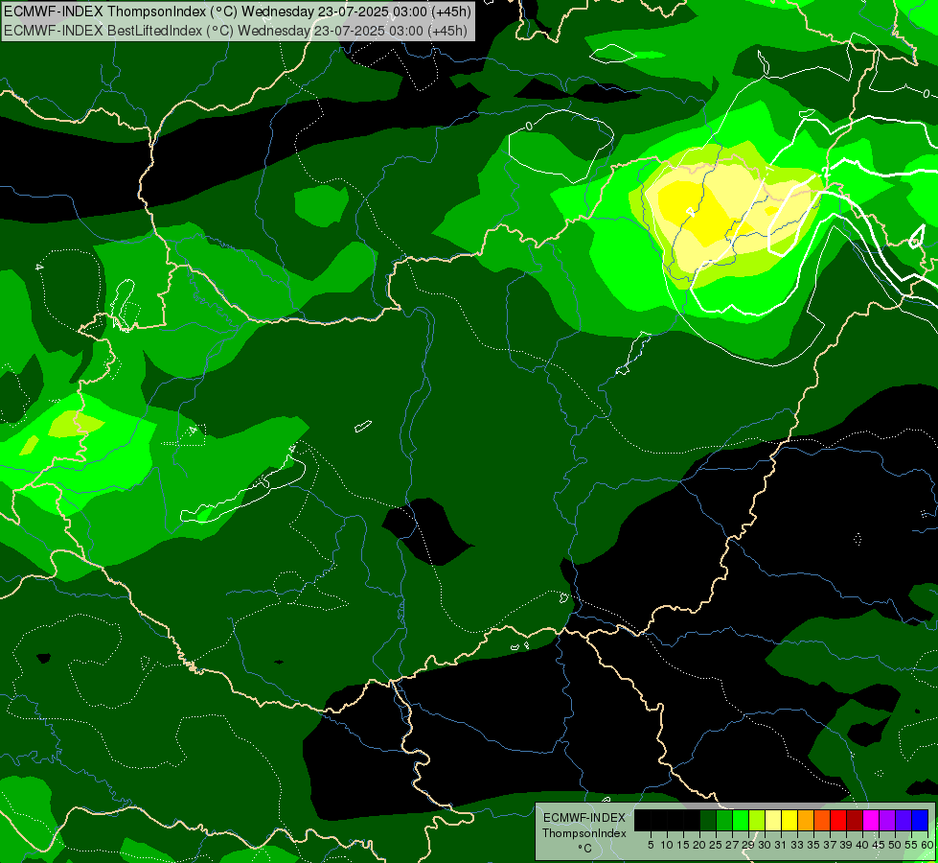Click the BestLiftedIndex title line at top
This screenshot has width=938, height=863.
(x=236, y=31)
